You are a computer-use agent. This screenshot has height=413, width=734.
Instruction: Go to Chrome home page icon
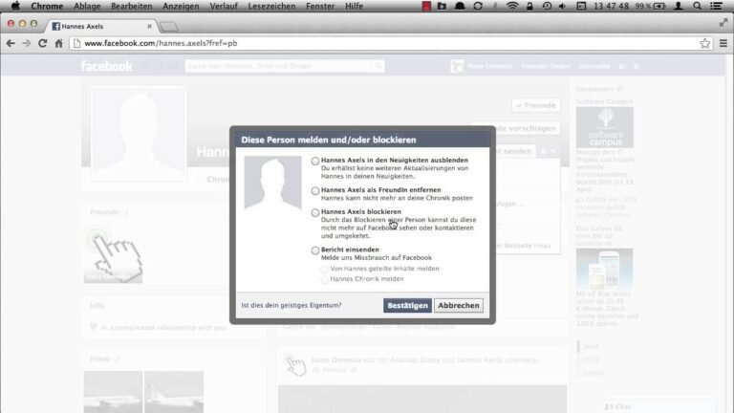(58, 44)
